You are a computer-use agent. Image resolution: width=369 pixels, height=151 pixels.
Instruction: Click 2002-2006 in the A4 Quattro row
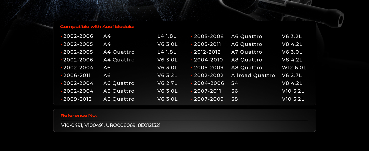click(78, 60)
